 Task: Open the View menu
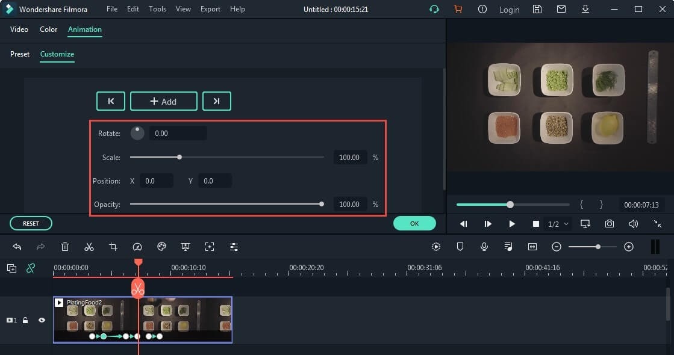pos(183,9)
